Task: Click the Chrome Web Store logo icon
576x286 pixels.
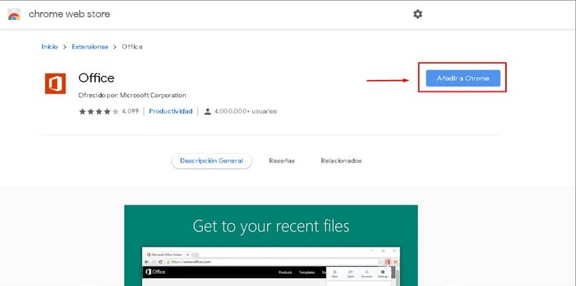Action: click(x=14, y=14)
